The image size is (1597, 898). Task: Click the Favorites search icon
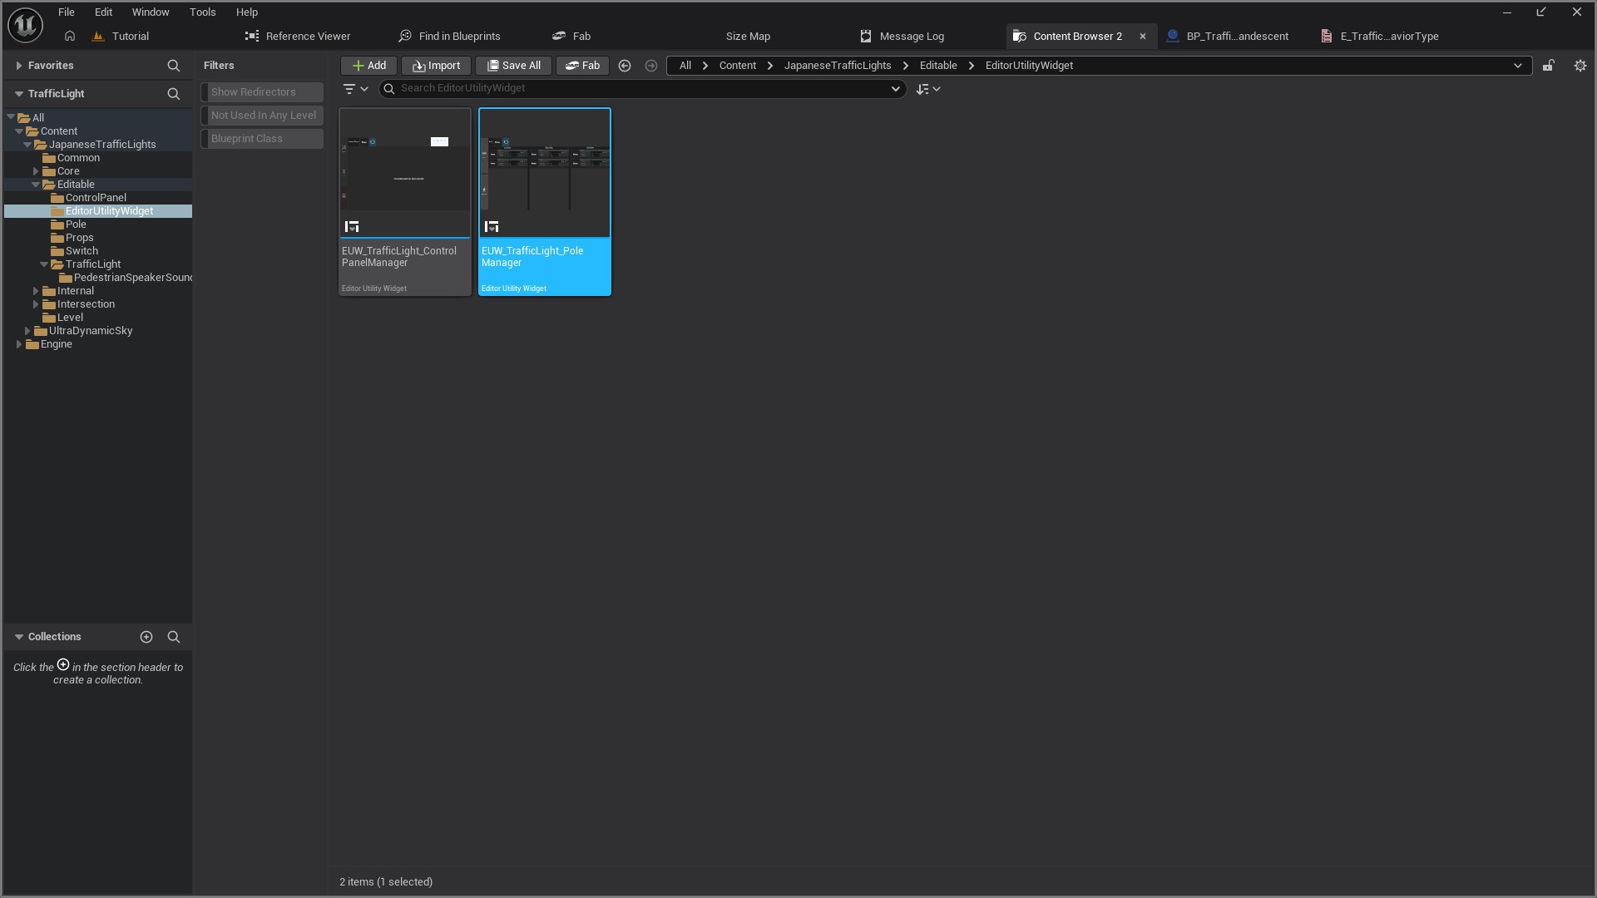(x=173, y=66)
